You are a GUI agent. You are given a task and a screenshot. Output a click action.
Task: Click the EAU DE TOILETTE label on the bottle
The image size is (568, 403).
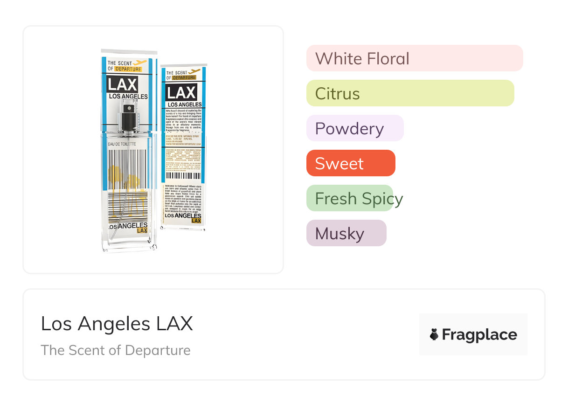click(122, 144)
